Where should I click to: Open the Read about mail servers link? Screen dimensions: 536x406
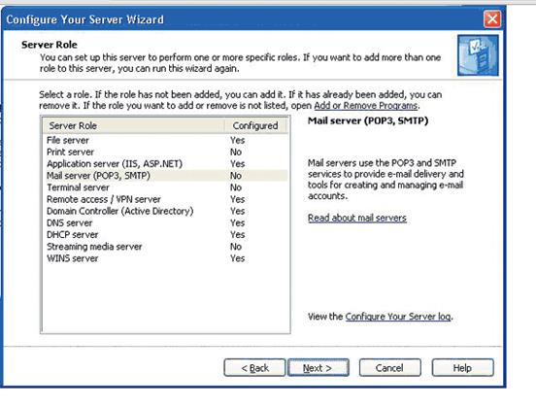357,218
